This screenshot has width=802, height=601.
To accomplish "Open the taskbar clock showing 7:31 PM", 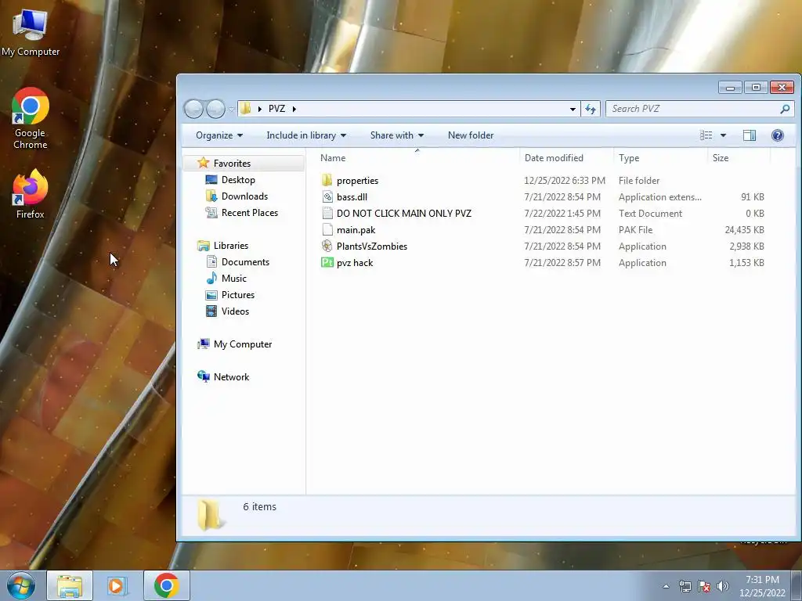I will pos(762,586).
